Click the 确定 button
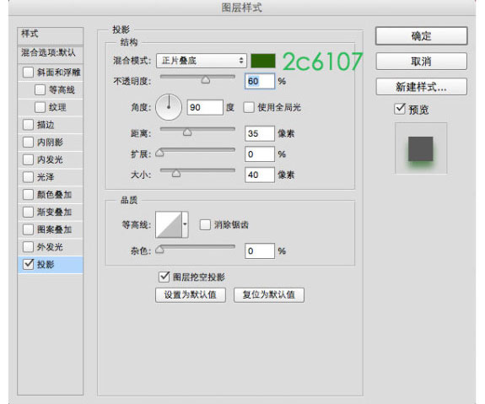The image size is (485, 404). click(x=421, y=36)
